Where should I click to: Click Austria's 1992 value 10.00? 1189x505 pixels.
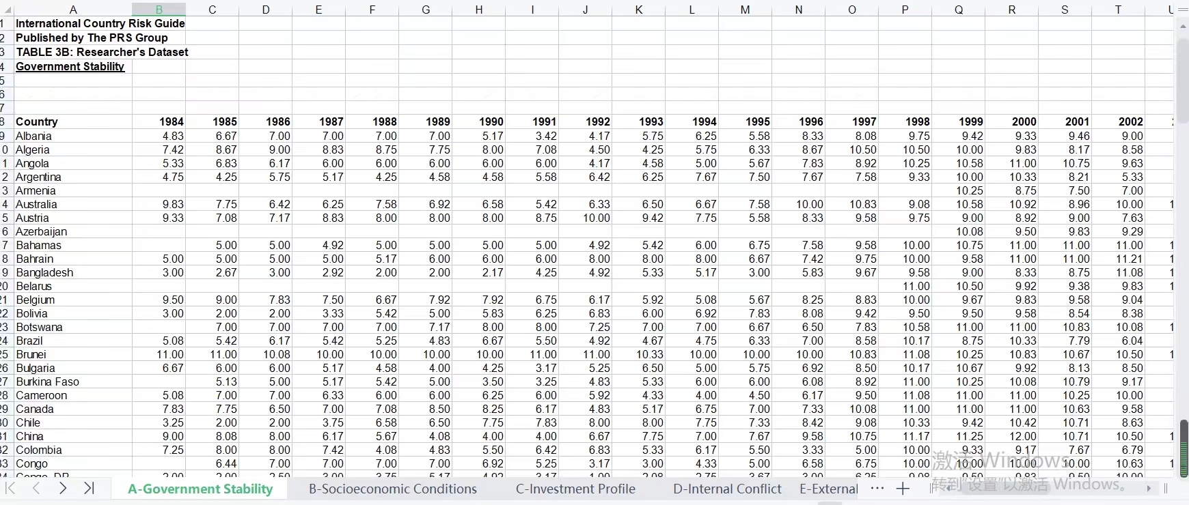coord(586,218)
